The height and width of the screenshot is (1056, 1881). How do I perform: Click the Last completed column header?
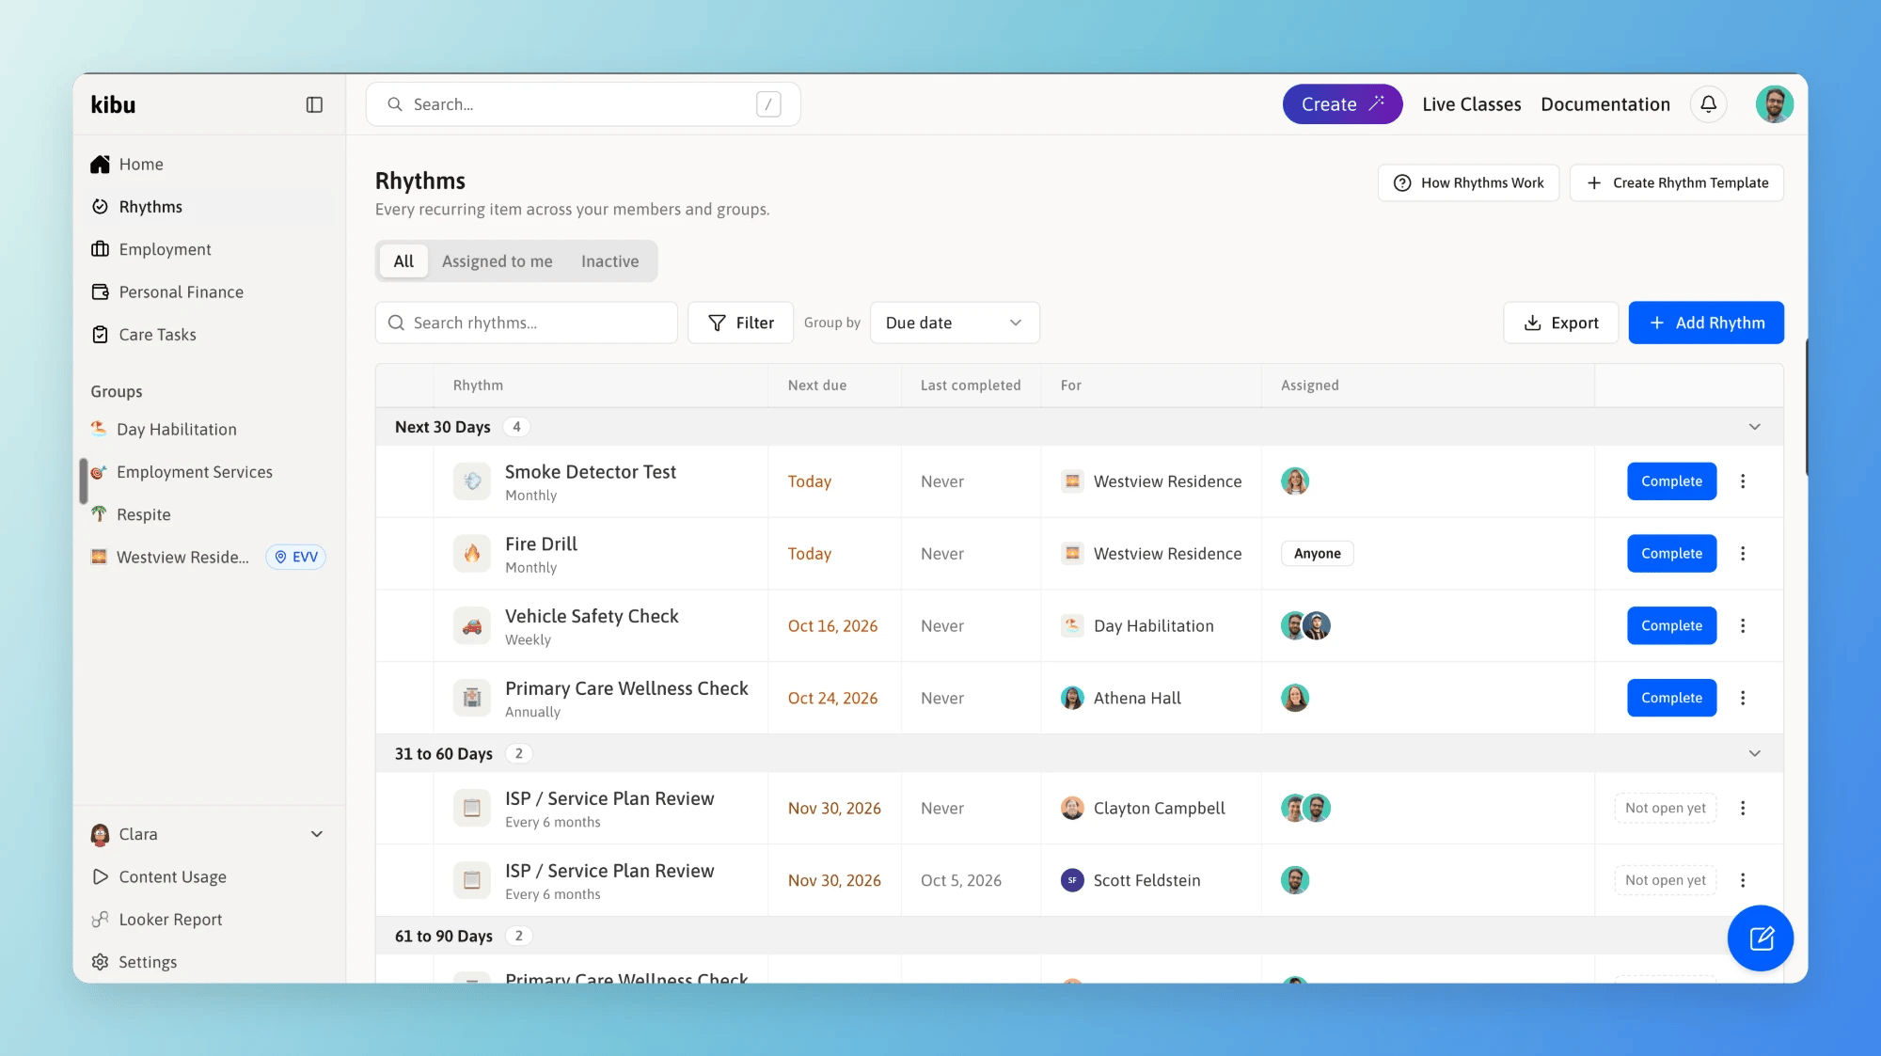[x=970, y=386]
